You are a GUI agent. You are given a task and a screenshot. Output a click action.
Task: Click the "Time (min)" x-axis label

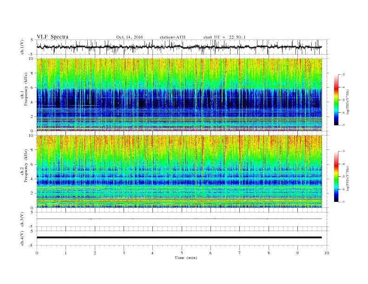tap(186, 258)
